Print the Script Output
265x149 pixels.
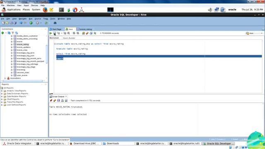(63, 101)
